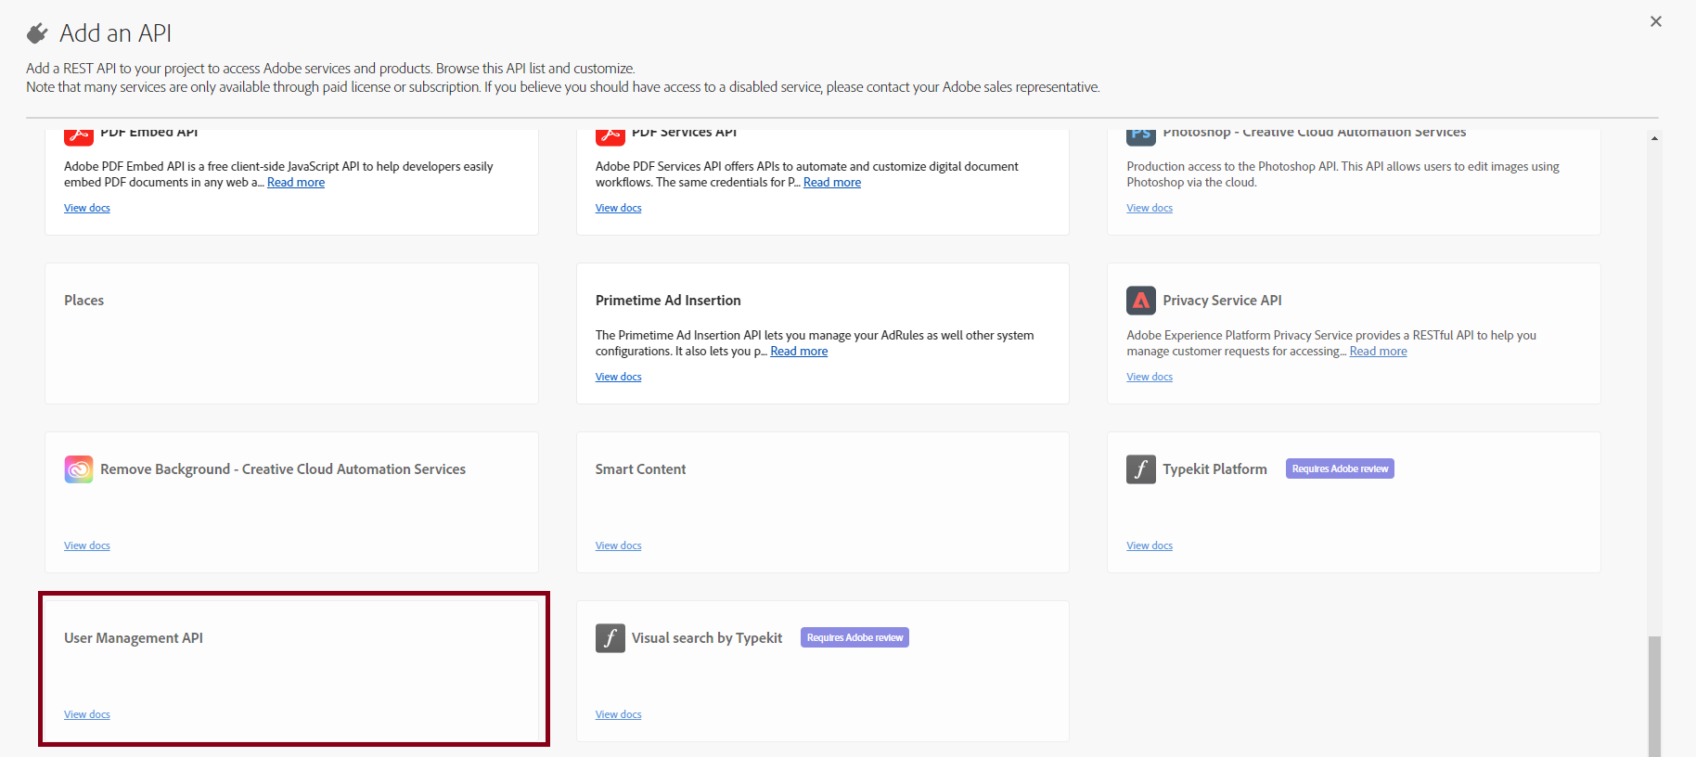Open Read more for PDF Embed API
Image resolution: width=1696 pixels, height=757 pixels.
296,183
